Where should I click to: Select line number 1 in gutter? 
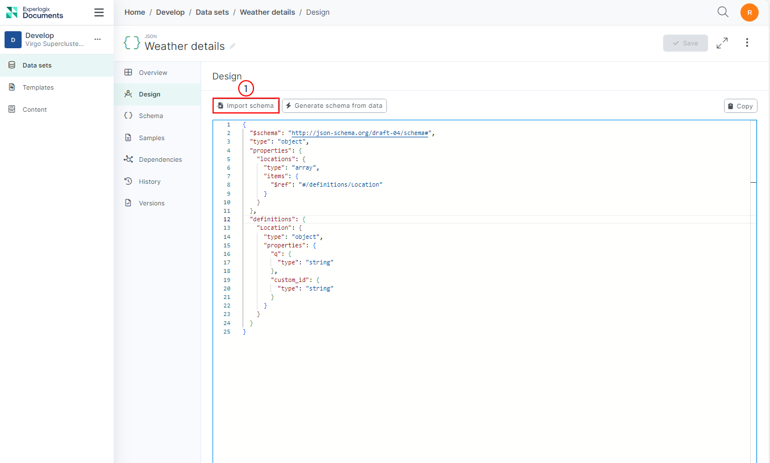point(228,124)
